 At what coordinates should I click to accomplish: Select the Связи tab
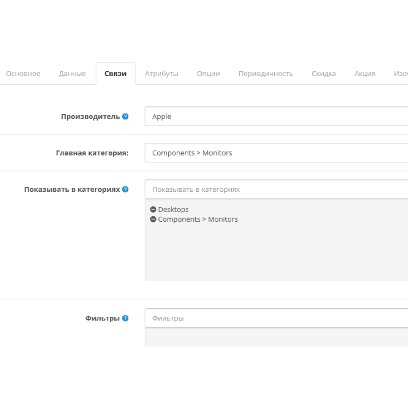pos(116,73)
